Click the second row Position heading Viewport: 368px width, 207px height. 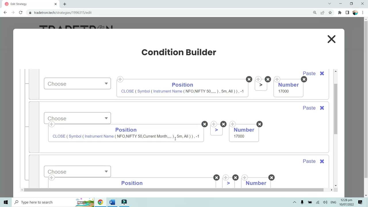tap(126, 130)
